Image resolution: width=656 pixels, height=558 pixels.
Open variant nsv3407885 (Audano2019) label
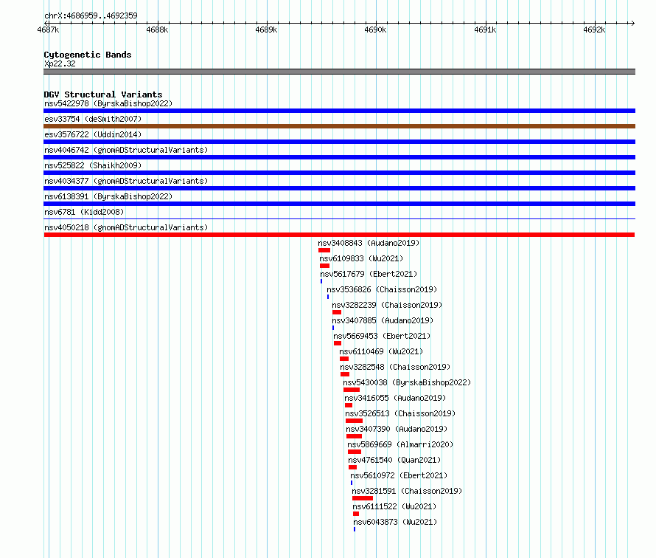[x=383, y=320]
